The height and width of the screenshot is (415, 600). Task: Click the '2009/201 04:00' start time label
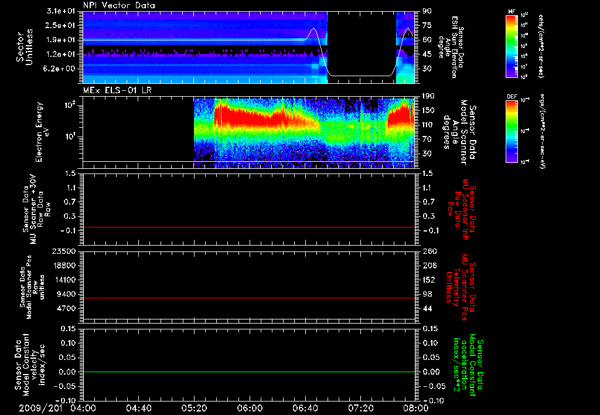click(x=59, y=409)
